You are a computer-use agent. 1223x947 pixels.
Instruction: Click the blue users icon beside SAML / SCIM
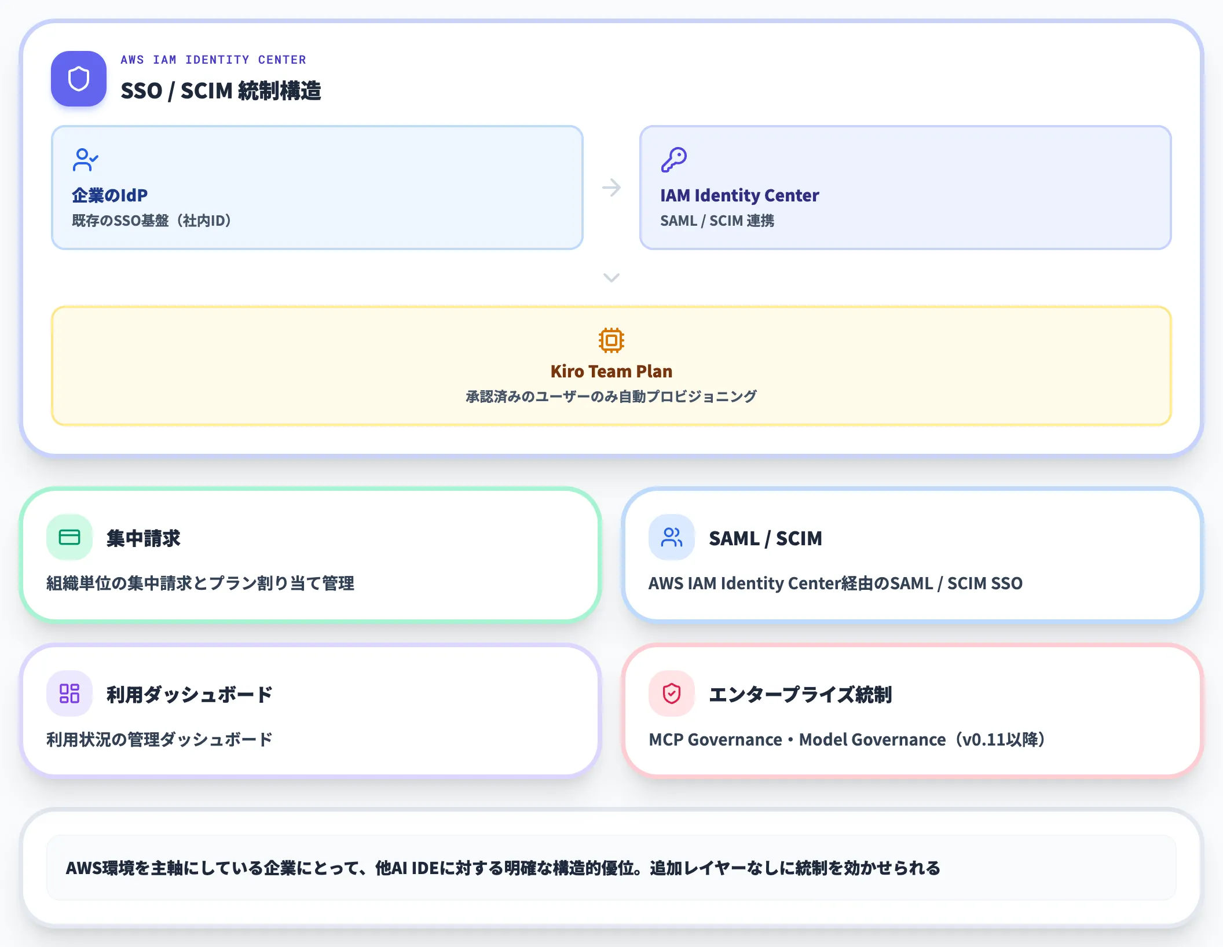(x=672, y=537)
